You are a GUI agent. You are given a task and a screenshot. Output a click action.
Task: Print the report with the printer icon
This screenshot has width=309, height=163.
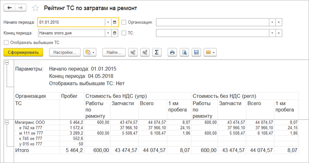click(x=172, y=52)
